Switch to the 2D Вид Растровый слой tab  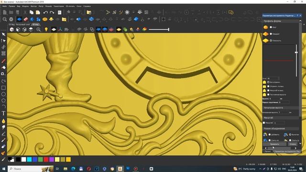pos(20,25)
